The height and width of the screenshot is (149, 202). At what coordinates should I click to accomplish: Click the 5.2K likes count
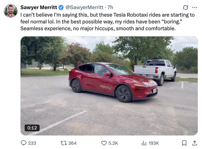[x=113, y=143]
